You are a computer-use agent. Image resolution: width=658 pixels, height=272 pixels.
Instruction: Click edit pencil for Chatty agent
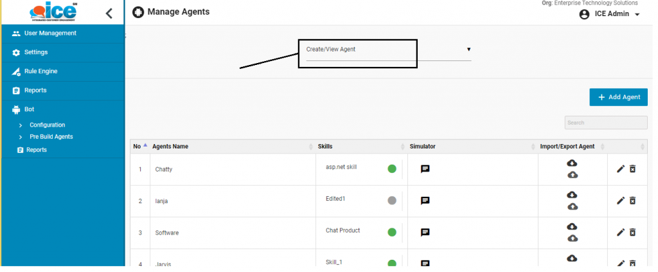click(620, 169)
